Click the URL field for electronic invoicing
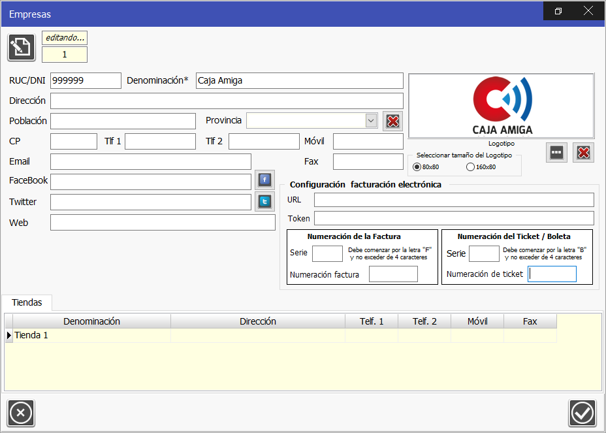The image size is (606, 433). pyautogui.click(x=453, y=200)
